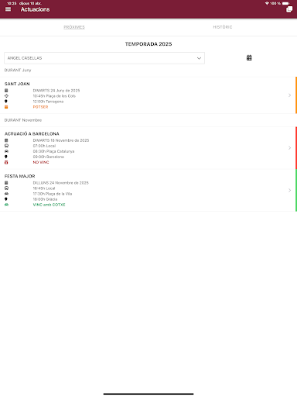Image resolution: width=297 pixels, height=397 pixels.
Task: Switch to the HISTÒRIC tab
Action: pos(223,27)
